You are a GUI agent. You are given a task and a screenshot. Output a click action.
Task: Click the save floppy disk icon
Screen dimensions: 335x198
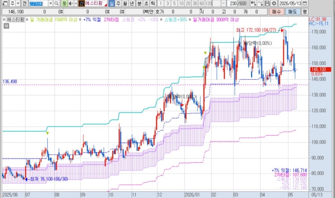coord(267,4)
